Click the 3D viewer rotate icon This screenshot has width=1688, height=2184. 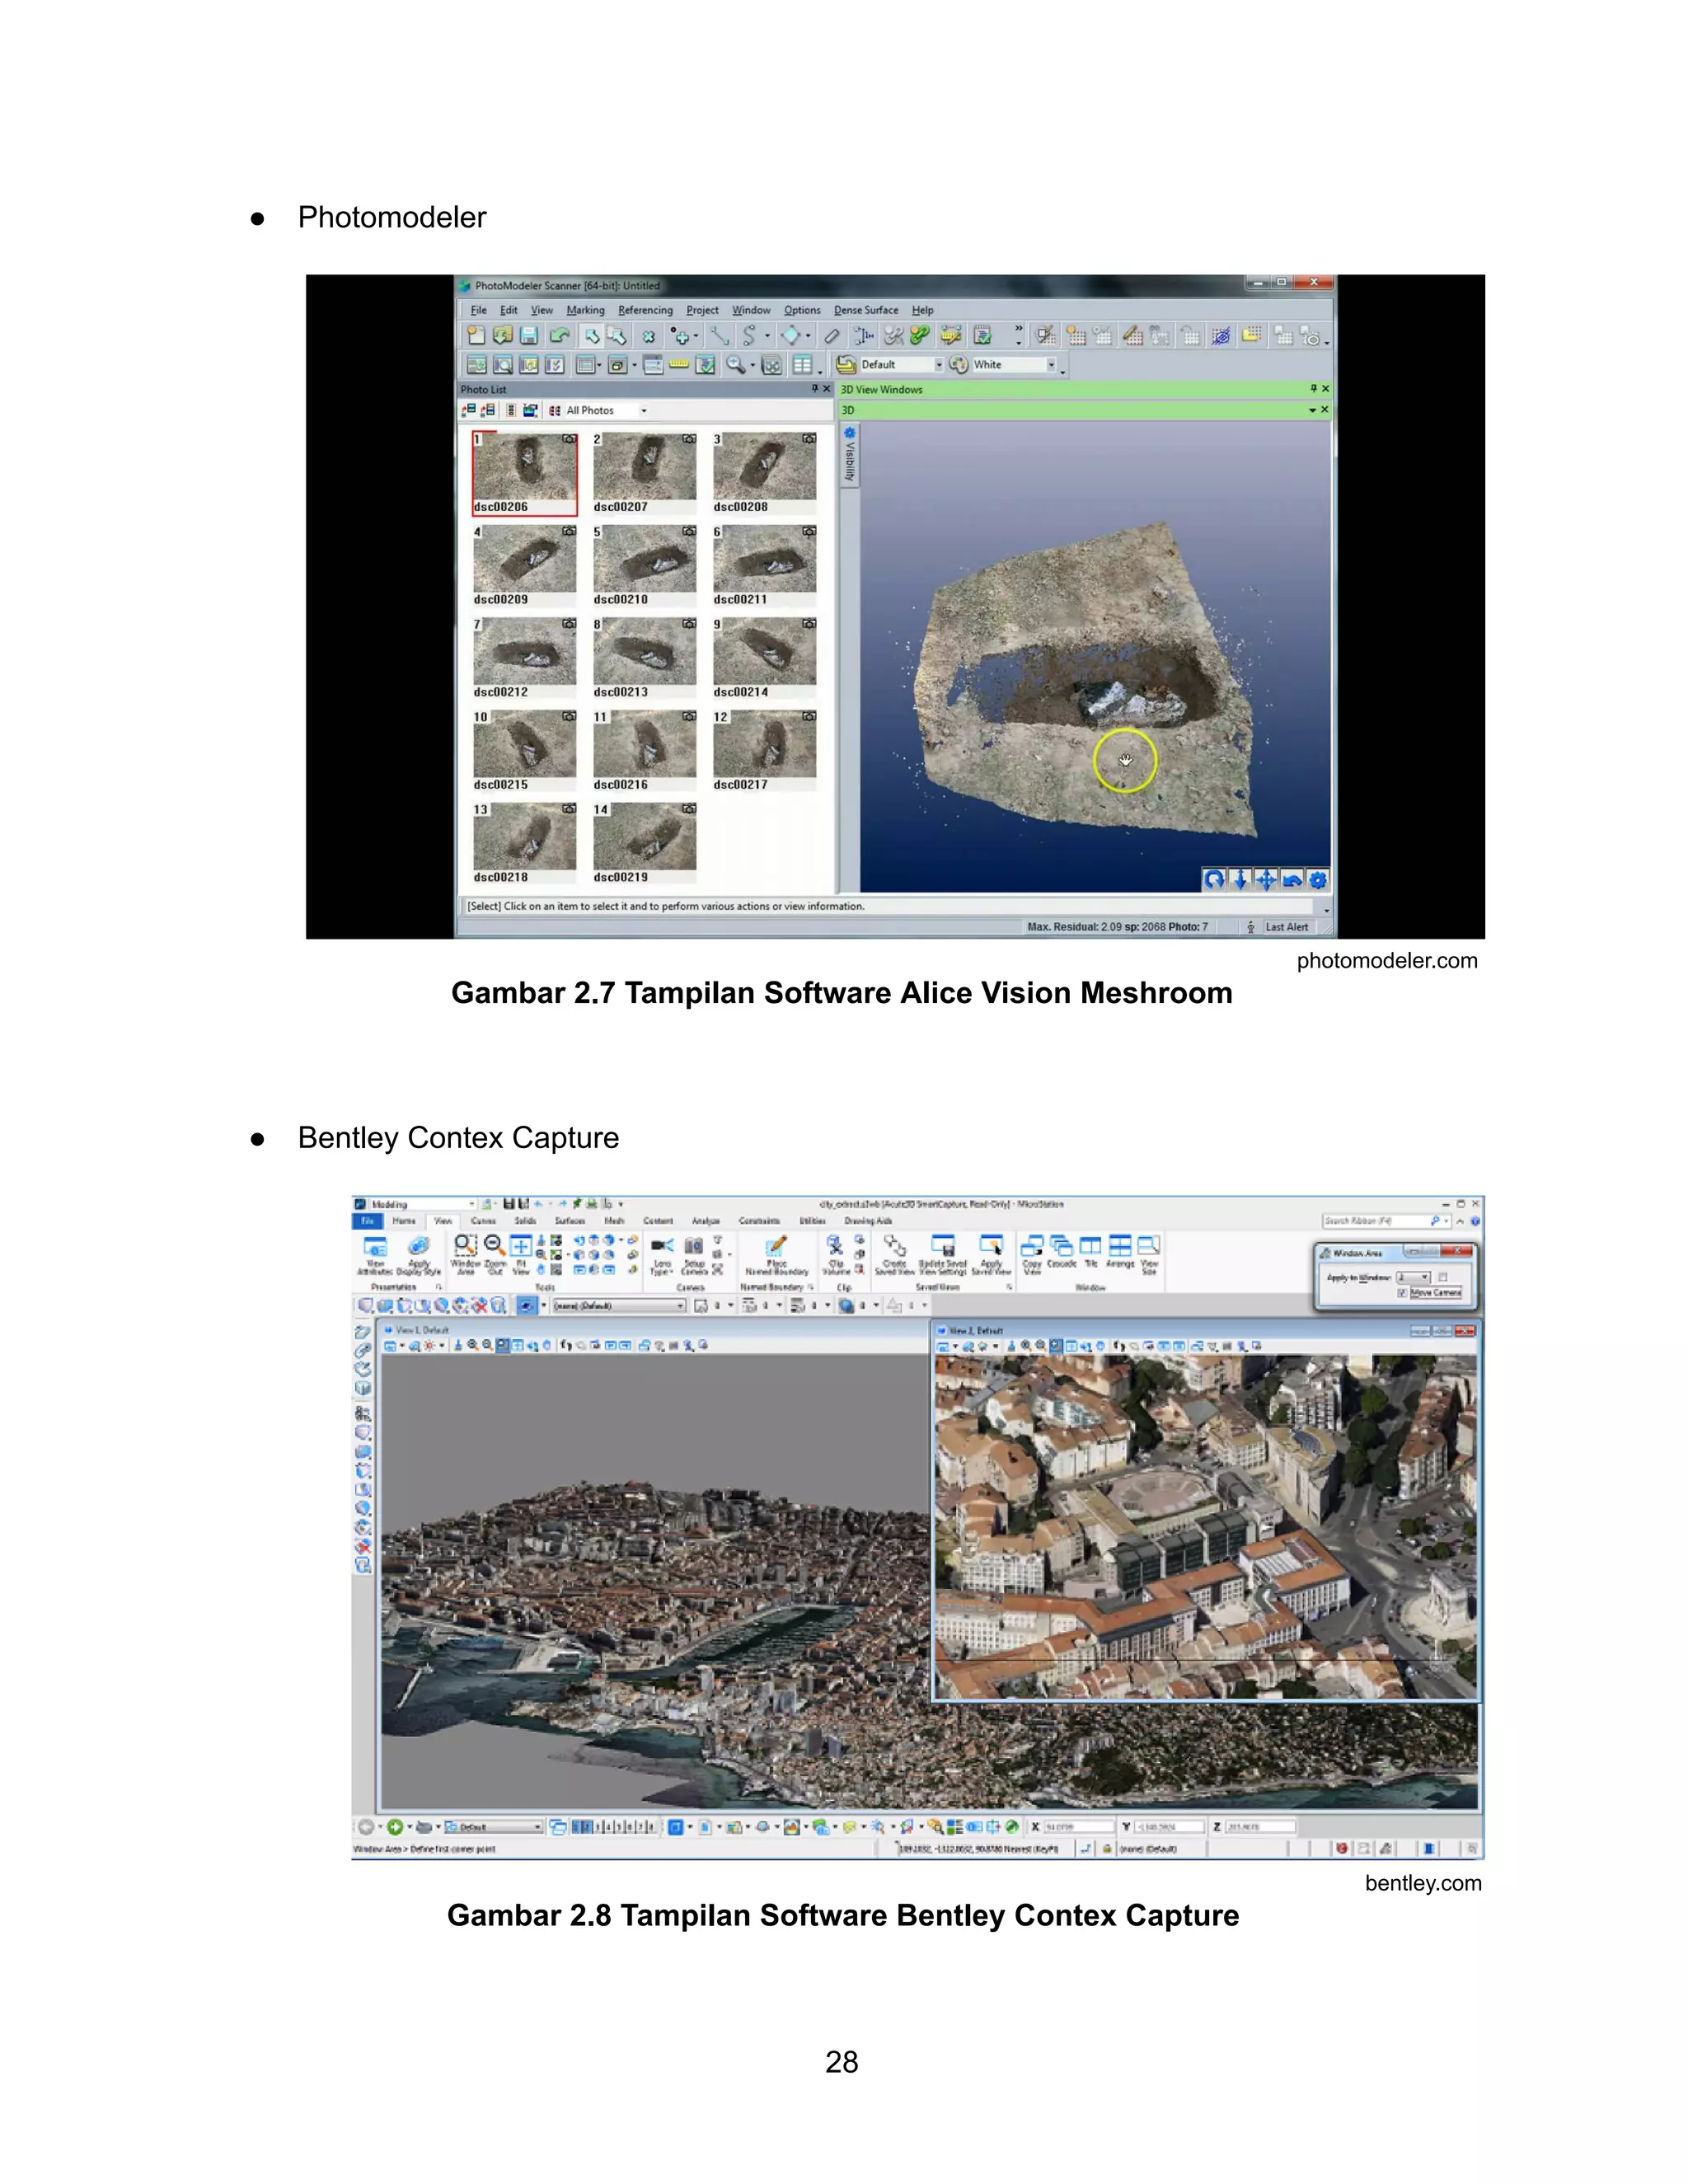(x=1214, y=880)
